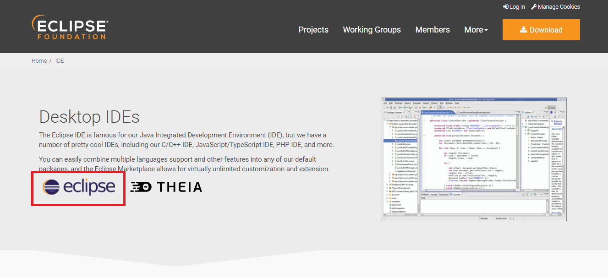608x278 pixels.
Task: Open the Manage Cookies link
Action: click(555, 7)
